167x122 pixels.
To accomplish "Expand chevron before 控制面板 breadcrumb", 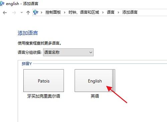I will pyautogui.click(x=41, y=12).
